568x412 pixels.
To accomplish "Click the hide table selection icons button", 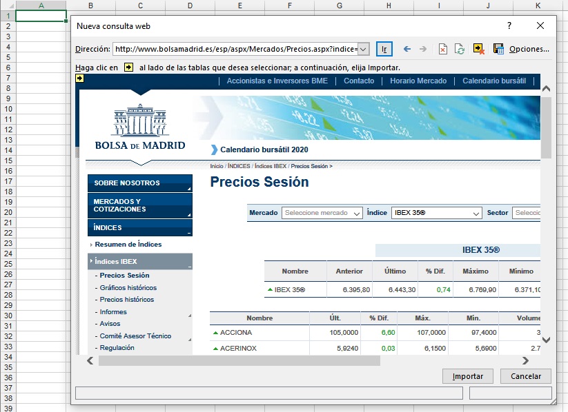I will [x=479, y=49].
